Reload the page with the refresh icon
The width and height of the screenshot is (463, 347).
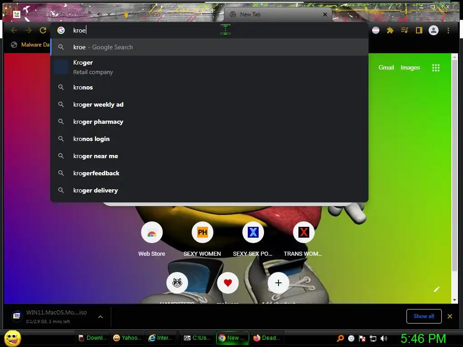pyautogui.click(x=43, y=30)
